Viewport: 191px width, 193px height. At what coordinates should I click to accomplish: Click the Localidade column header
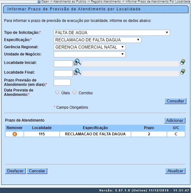coord(42,128)
